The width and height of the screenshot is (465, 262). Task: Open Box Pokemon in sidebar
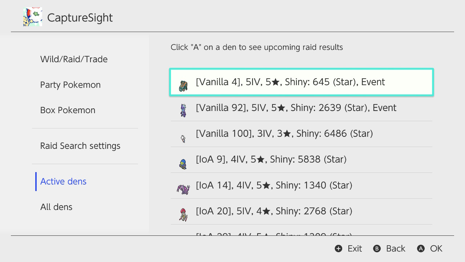point(68,110)
